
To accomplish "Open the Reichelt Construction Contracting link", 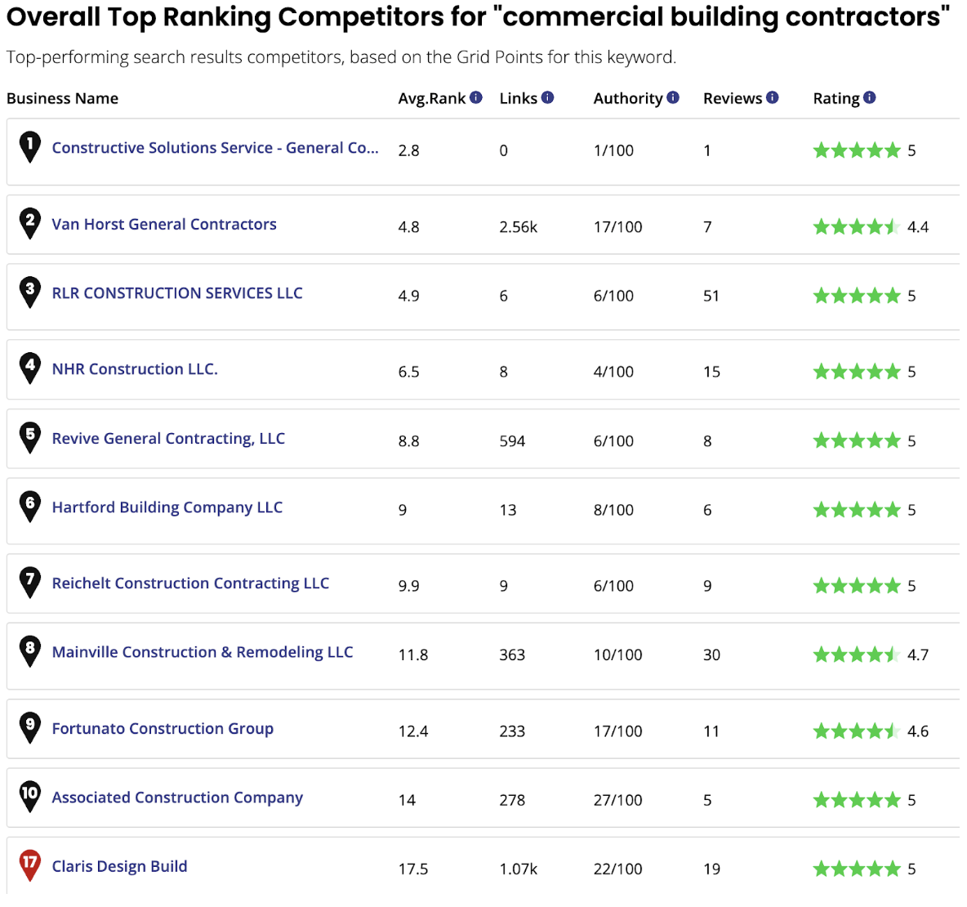I will (190, 583).
